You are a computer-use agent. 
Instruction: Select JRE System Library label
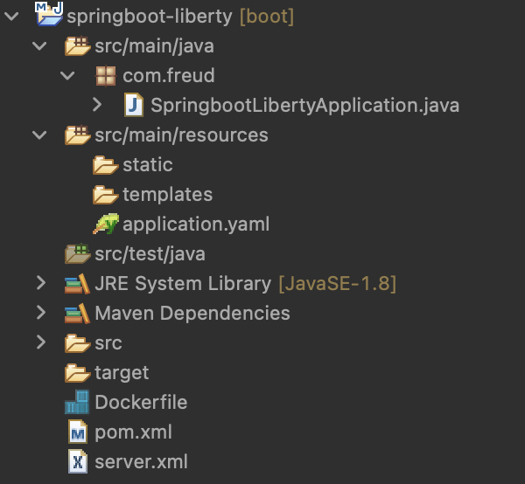183,284
